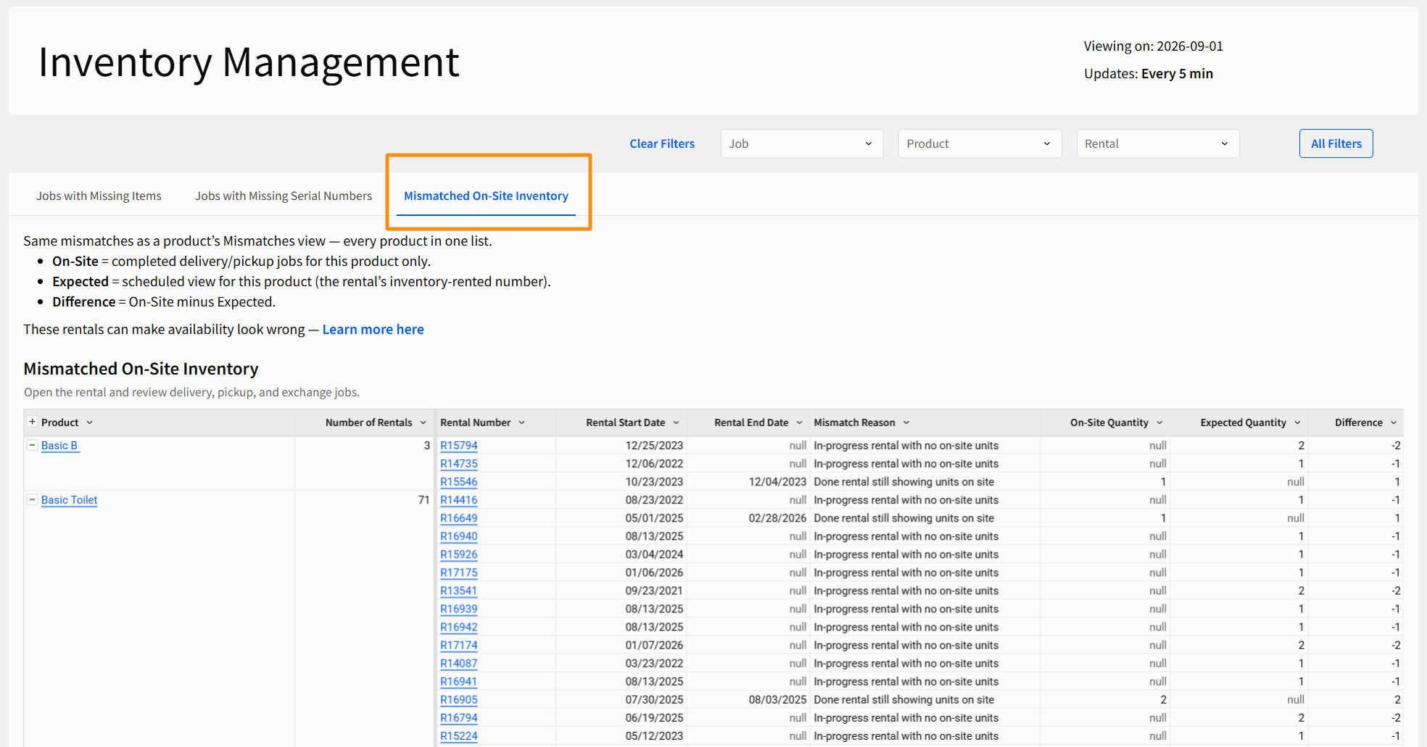Open Expected Quantity column menu

point(1297,422)
